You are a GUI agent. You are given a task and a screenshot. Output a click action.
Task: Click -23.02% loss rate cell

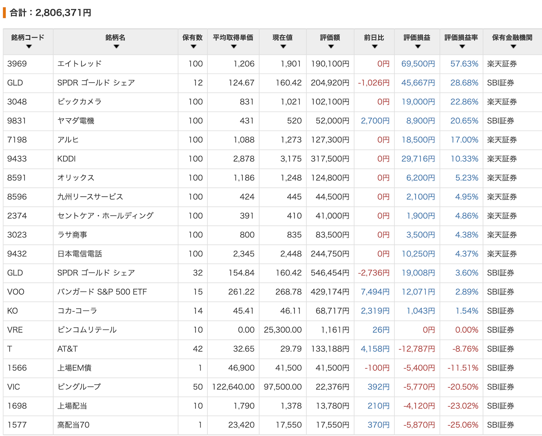coord(463,405)
